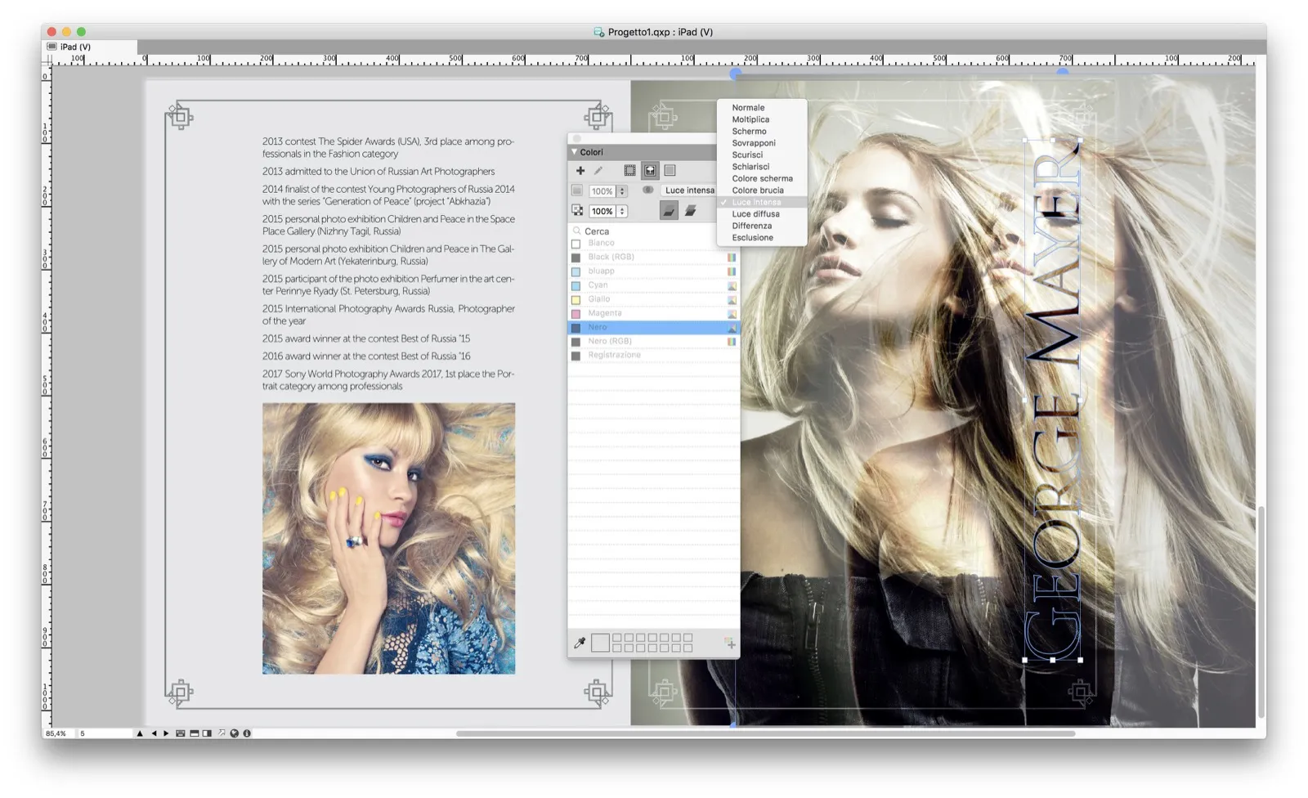Click the previous page arrow in status bar
1308x798 pixels.
[x=154, y=733]
